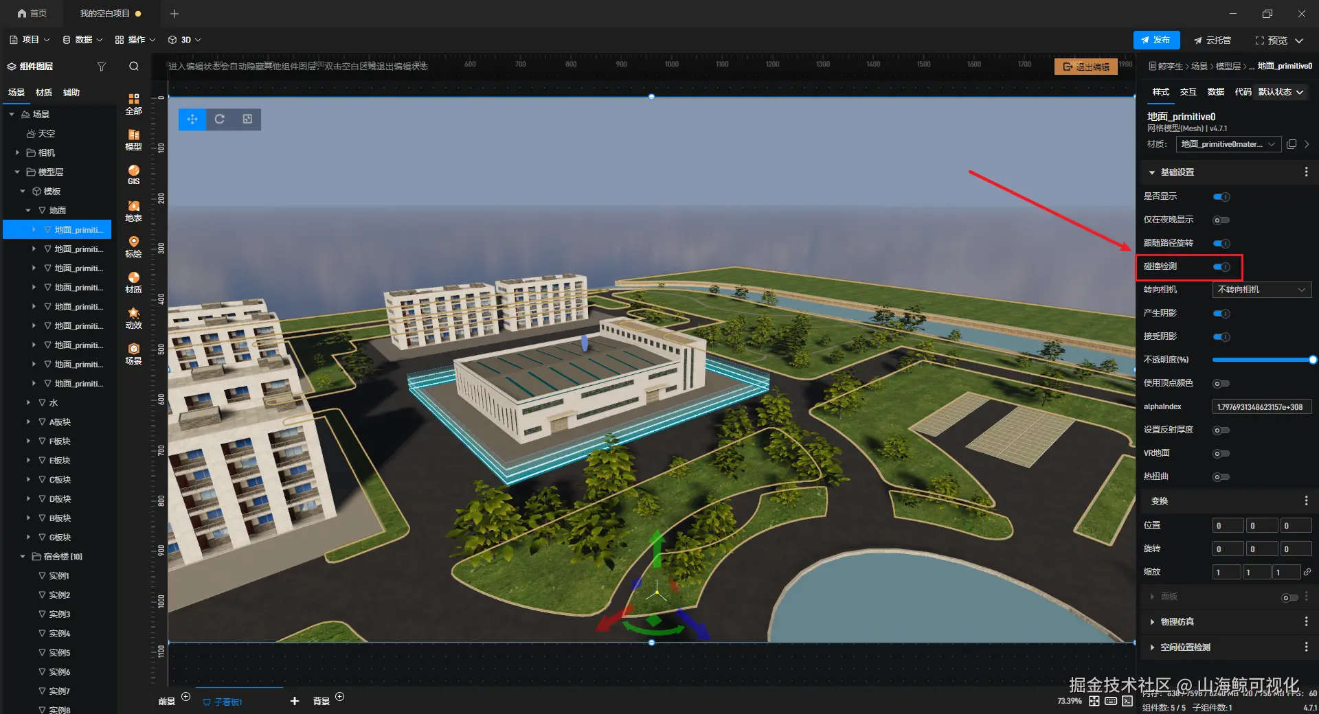Select the scale tool in the viewport toolbar
1319x714 pixels.
247,119
